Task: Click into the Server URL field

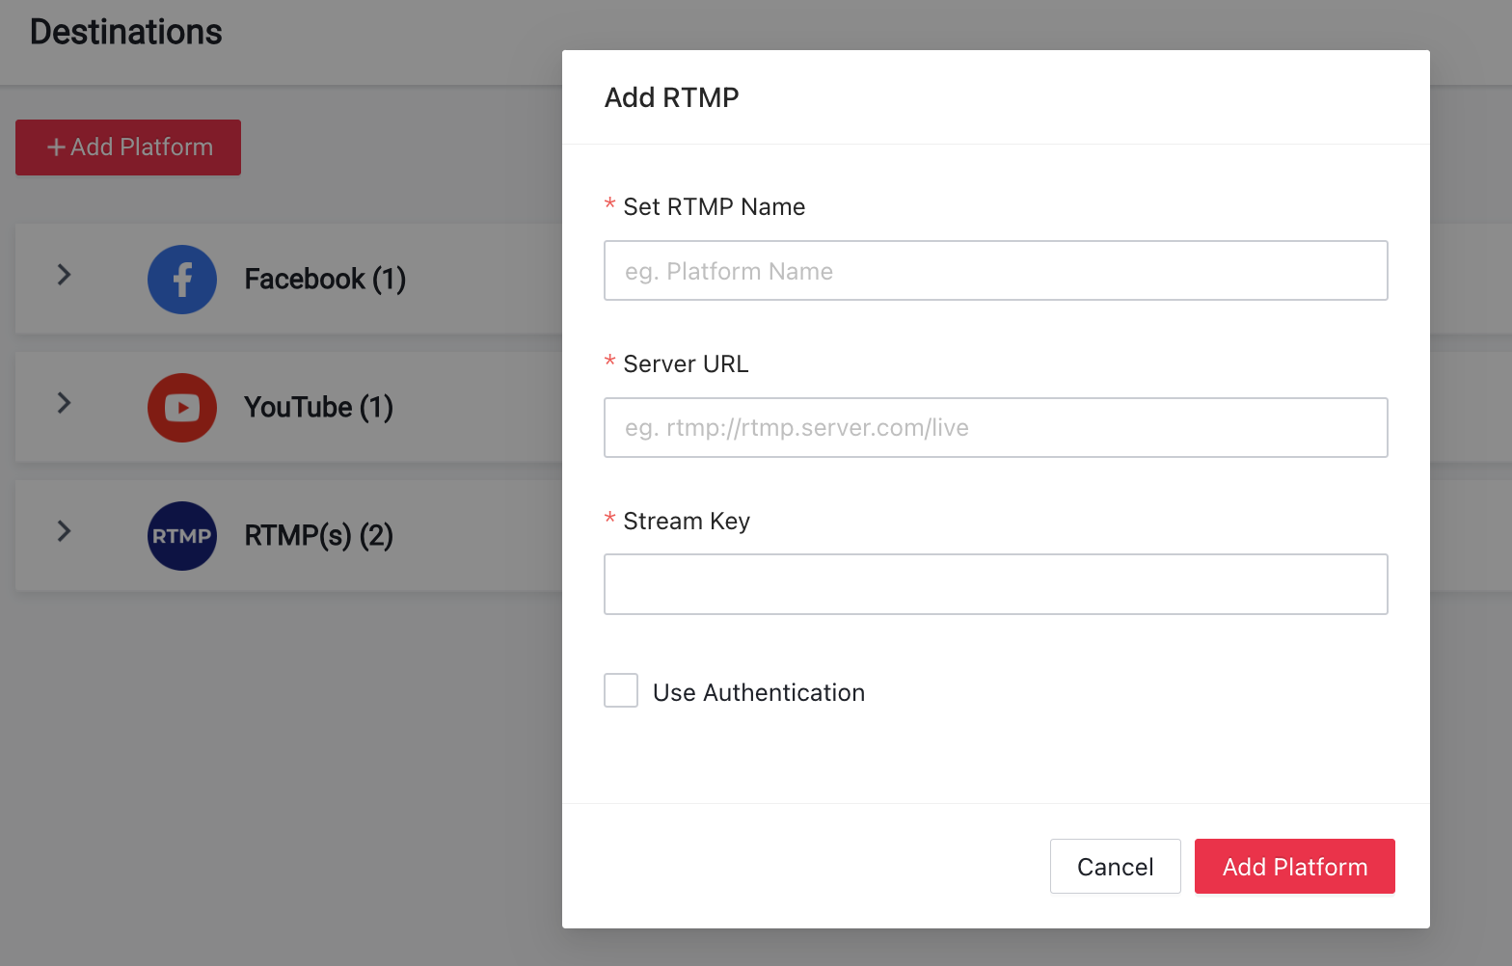Action: (x=996, y=428)
